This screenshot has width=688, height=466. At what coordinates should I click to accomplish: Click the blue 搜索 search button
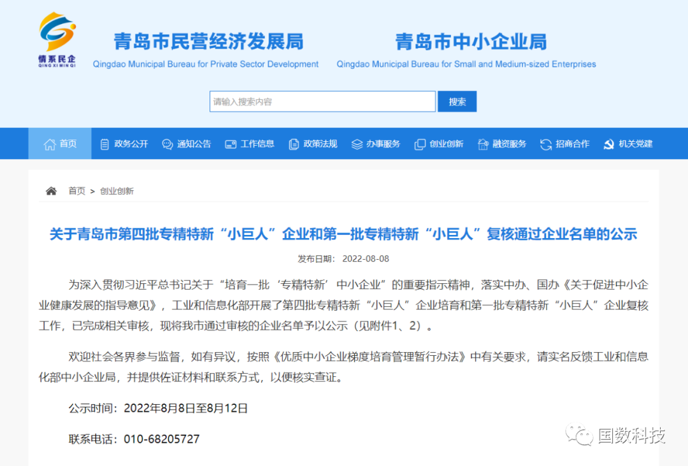pos(457,102)
